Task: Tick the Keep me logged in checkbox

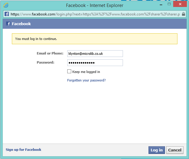Action: point(69,72)
